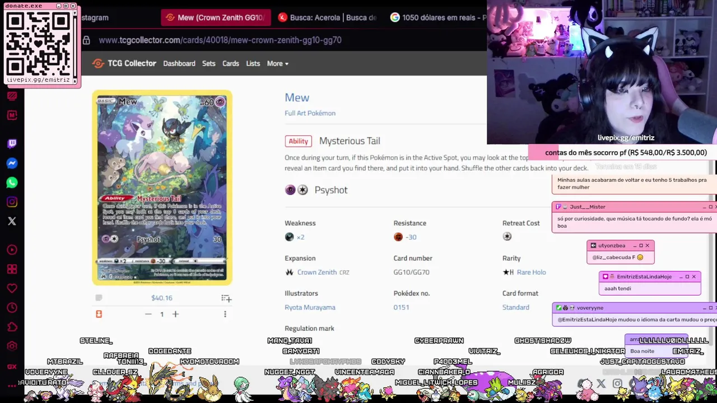Image resolution: width=717 pixels, height=403 pixels.
Task: Open X (Twitter) sidebar panel
Action: (12, 221)
